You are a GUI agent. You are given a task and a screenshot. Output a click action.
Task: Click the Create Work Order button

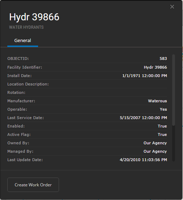33,185
